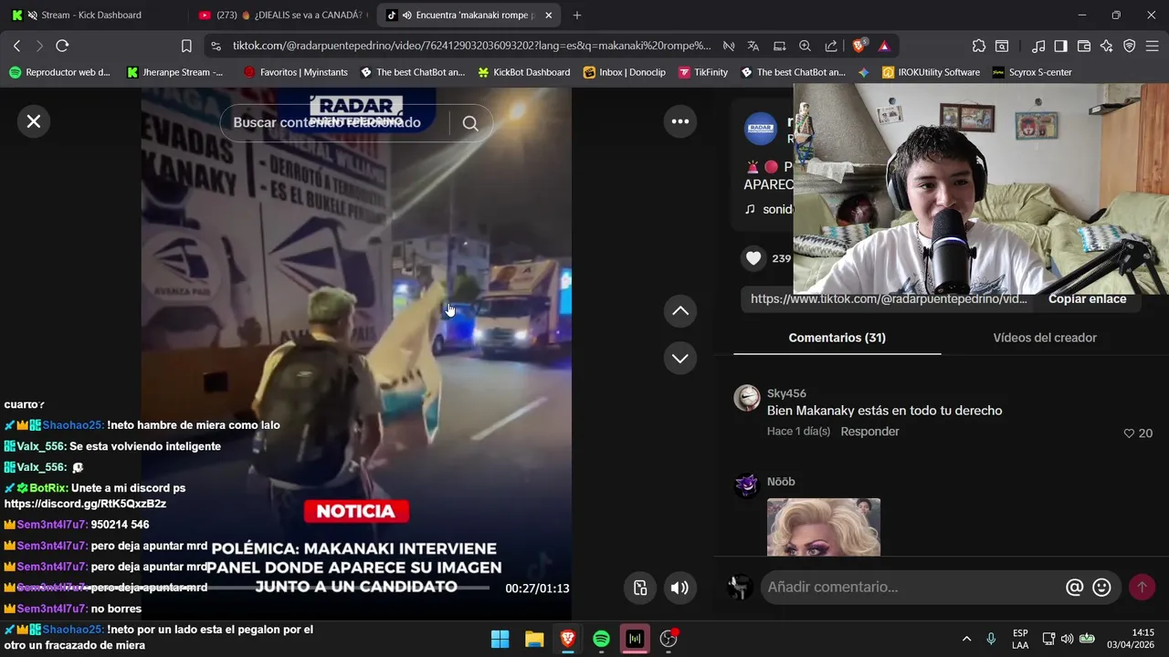Click the music note 'sonido' link
Image resolution: width=1169 pixels, height=657 pixels.
769,209
